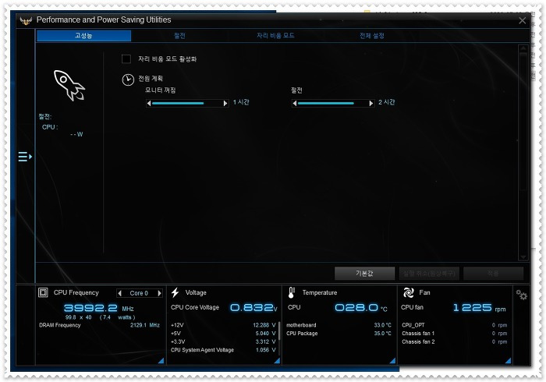Screen dimensions: 546x382
Task: Click the +12V voltage row
Action: [x=223, y=325]
